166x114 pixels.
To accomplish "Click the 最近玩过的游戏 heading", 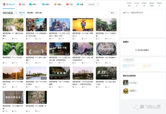I will click(129, 76).
